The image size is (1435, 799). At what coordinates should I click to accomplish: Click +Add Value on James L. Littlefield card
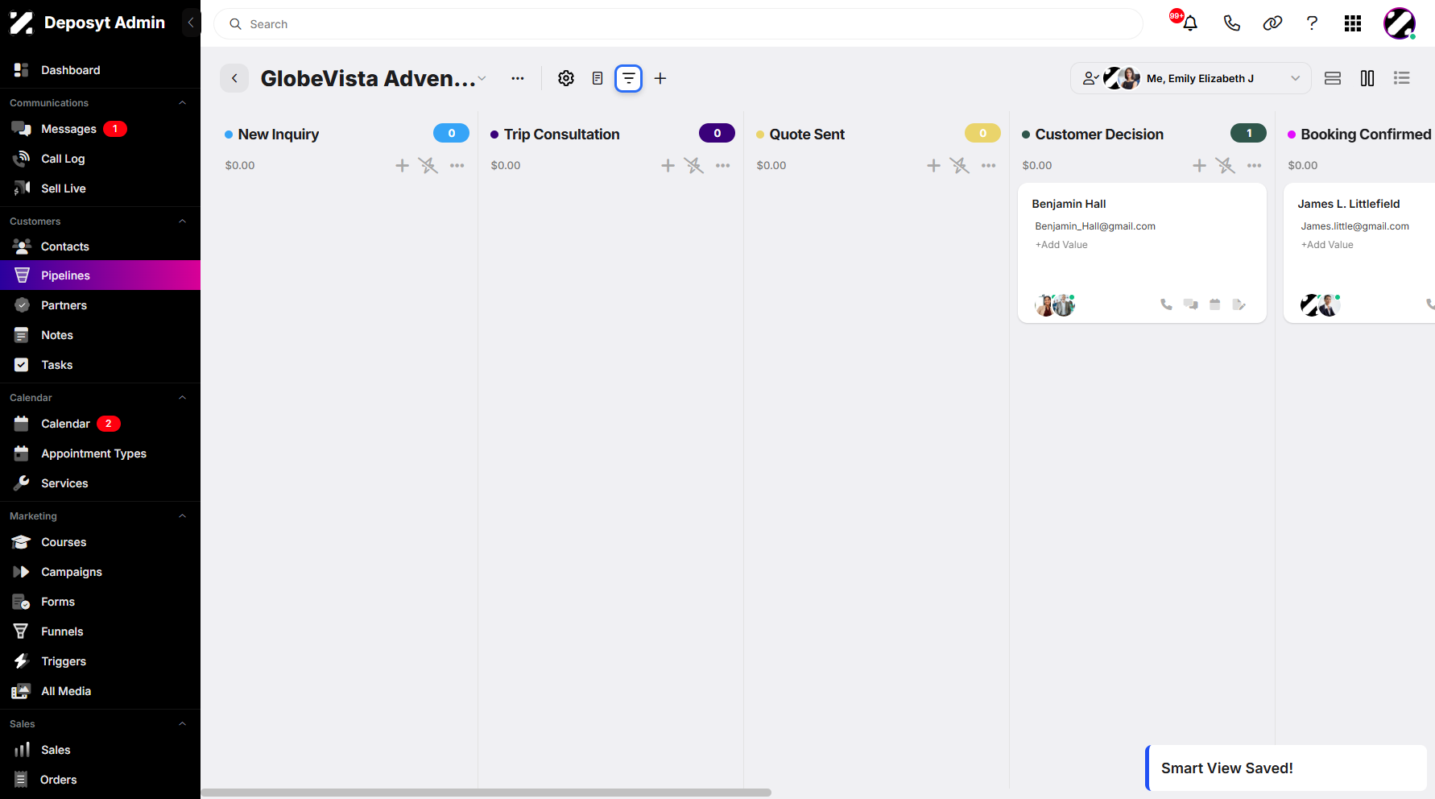pyautogui.click(x=1327, y=245)
